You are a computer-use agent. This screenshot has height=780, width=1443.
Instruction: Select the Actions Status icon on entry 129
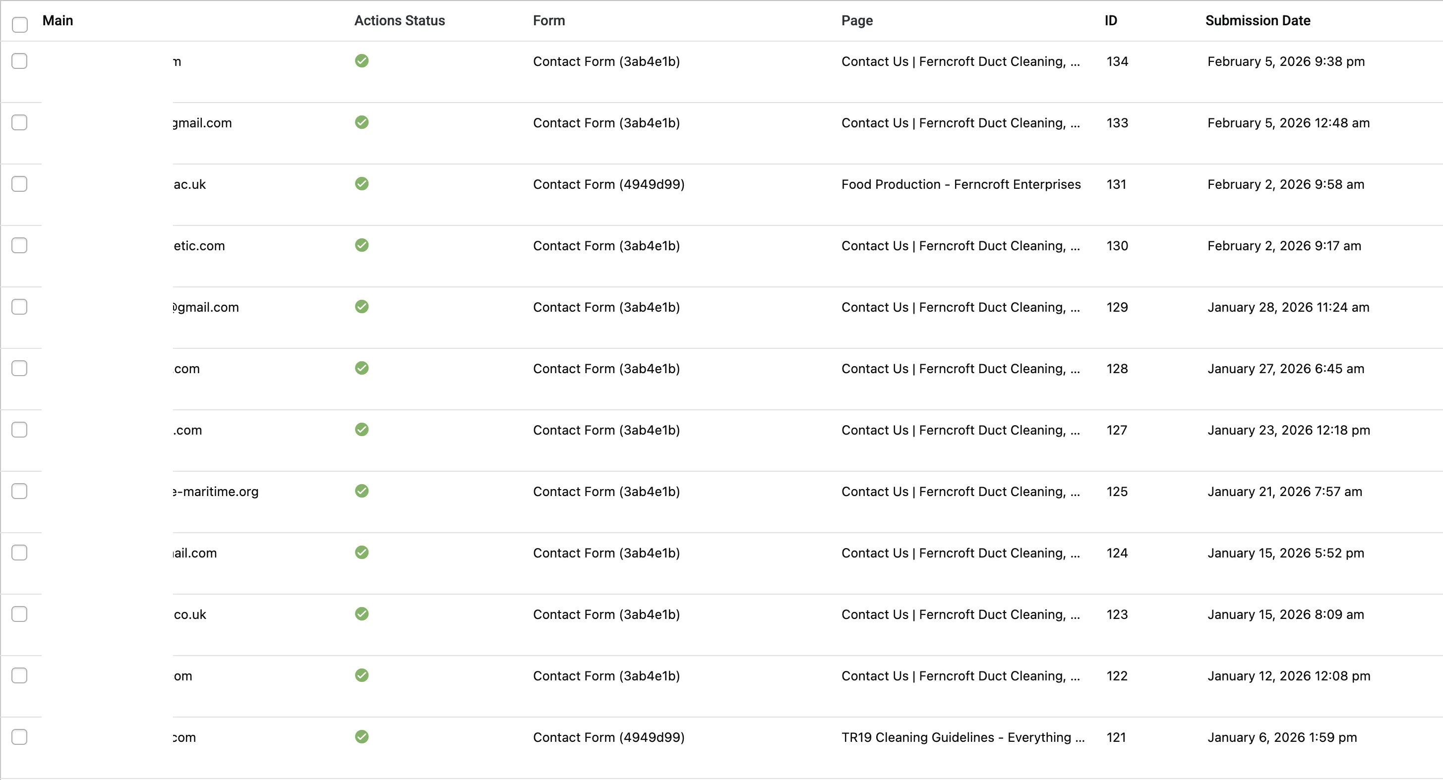coord(361,306)
